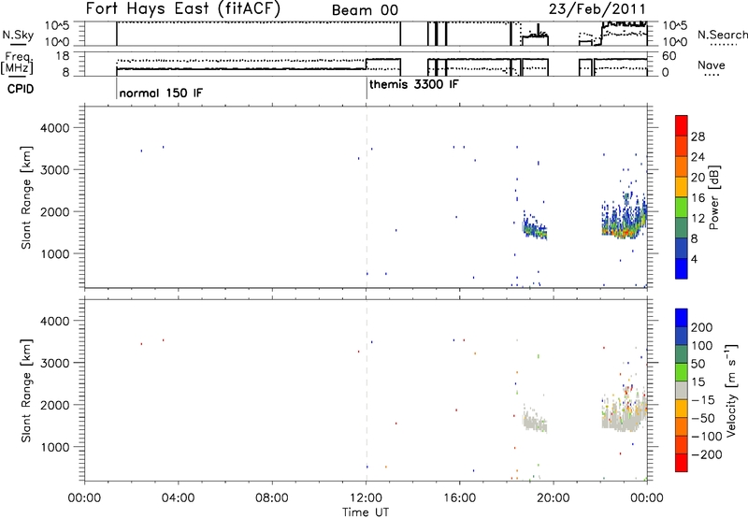Click the "-50" Velocity colorbar tick label
Viewport: 748px width, 518px height.
[x=703, y=418]
